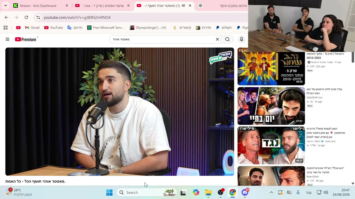Close the active מאסטר אוהד tab
Viewport: 355px width, 199px height.
[190, 6]
